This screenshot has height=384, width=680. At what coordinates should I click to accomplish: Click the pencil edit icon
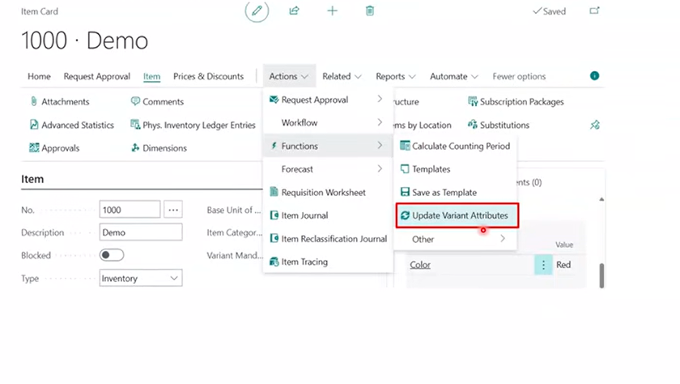257,11
